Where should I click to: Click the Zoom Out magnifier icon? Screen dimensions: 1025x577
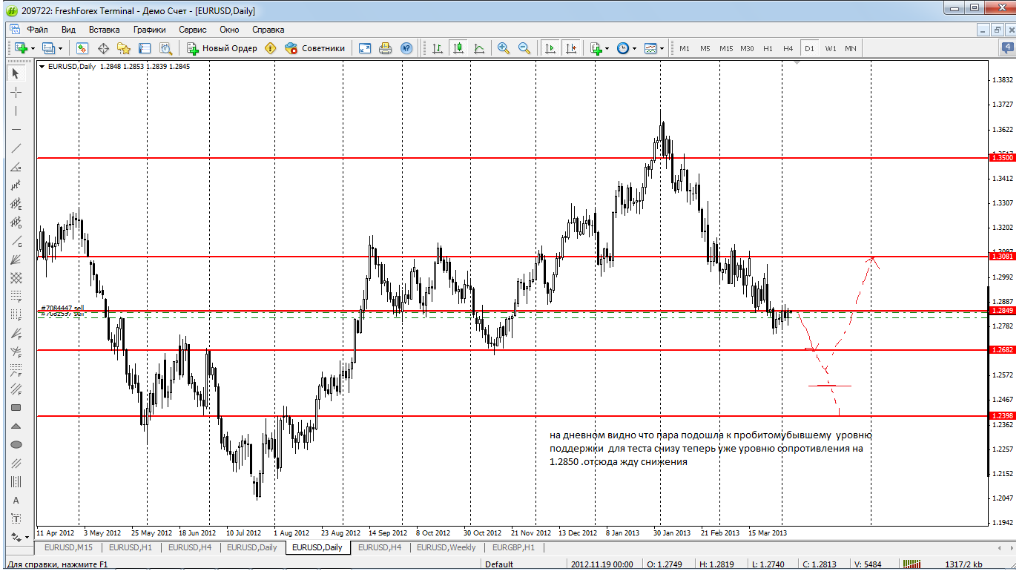coord(524,48)
